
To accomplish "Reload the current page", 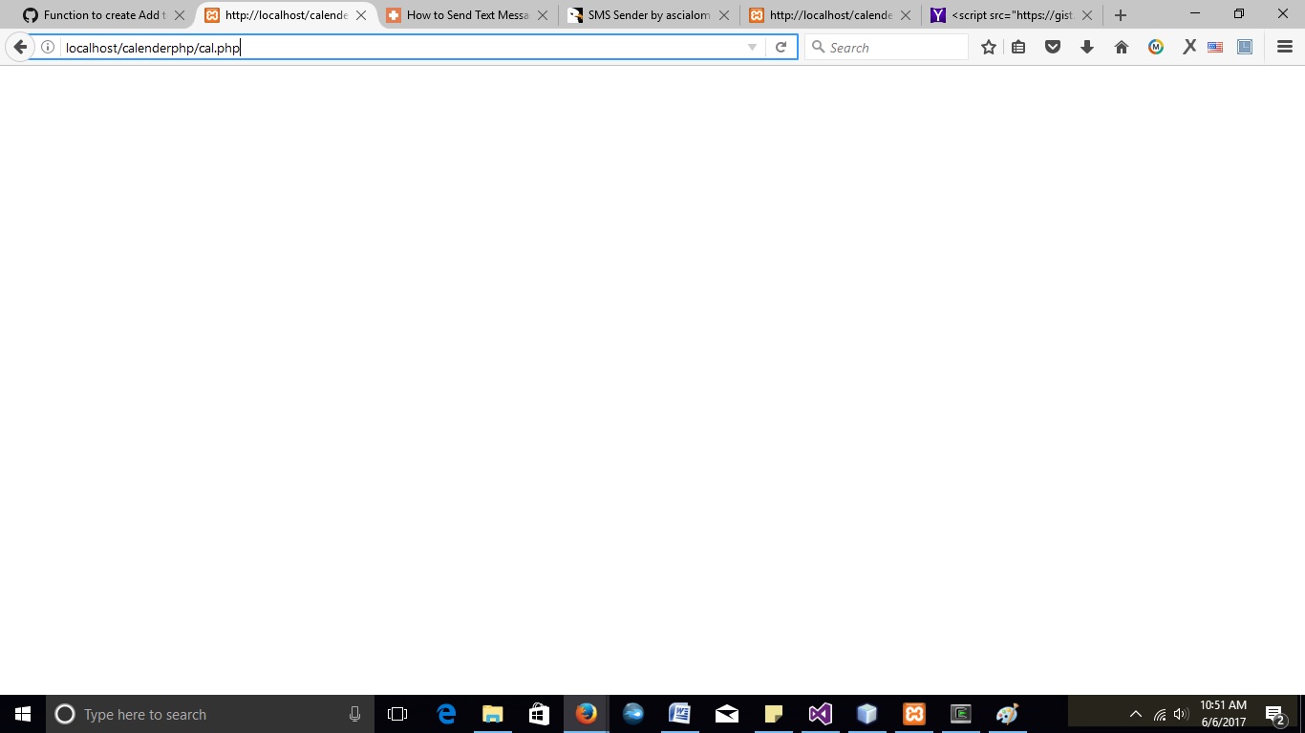I will pyautogui.click(x=781, y=48).
